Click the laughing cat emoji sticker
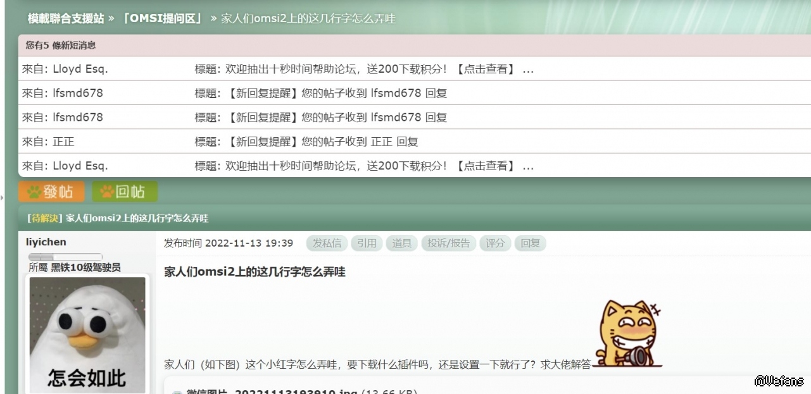Image resolution: width=811 pixels, height=394 pixels. [627, 333]
